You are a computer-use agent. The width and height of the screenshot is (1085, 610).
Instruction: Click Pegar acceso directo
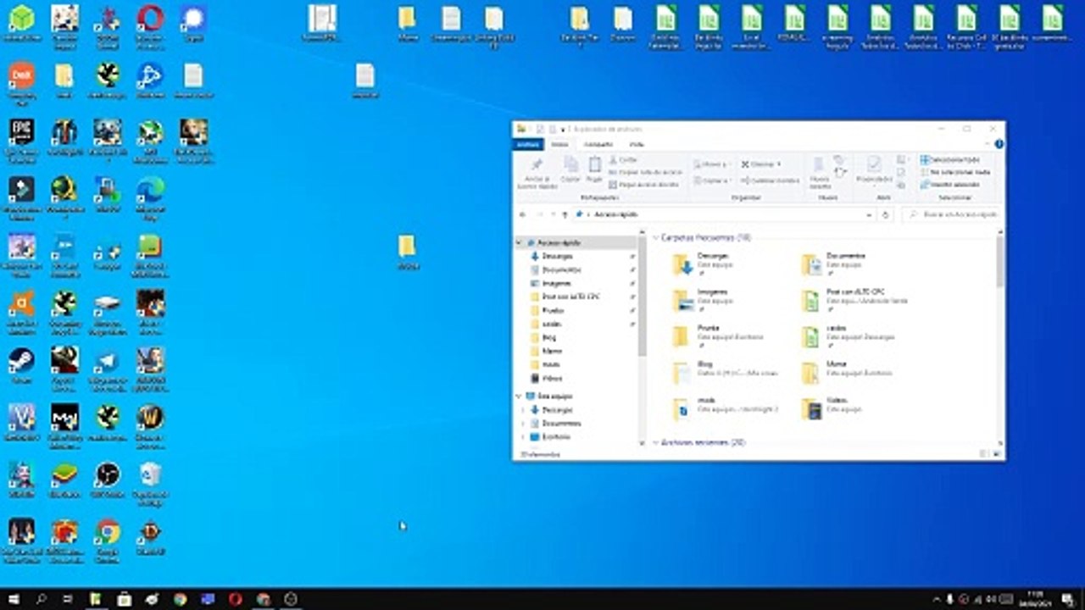[644, 184]
